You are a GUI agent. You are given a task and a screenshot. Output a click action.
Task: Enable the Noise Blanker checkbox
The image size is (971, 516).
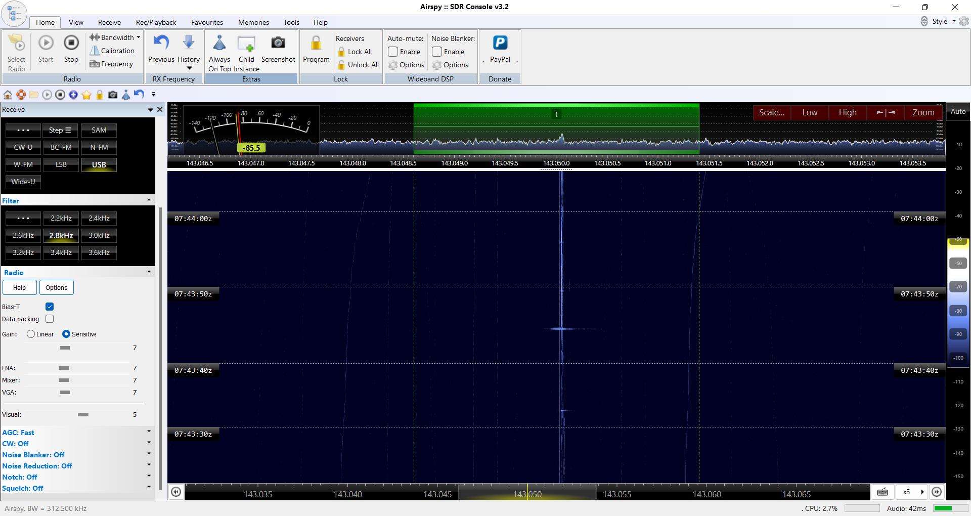coord(437,52)
